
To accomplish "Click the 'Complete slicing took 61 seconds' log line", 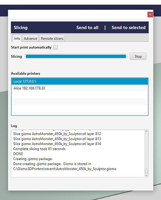I will pos(39,149).
